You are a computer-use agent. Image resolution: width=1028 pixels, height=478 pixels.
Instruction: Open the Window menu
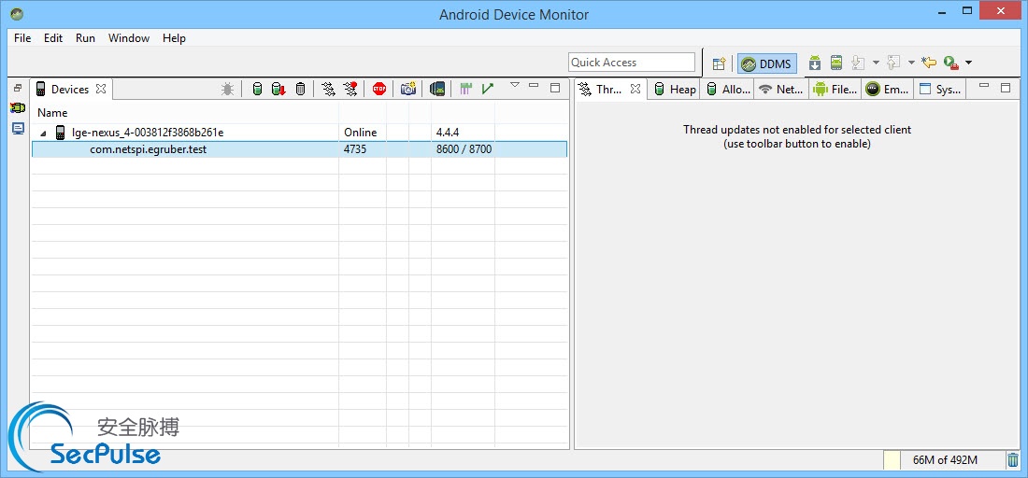click(x=129, y=38)
